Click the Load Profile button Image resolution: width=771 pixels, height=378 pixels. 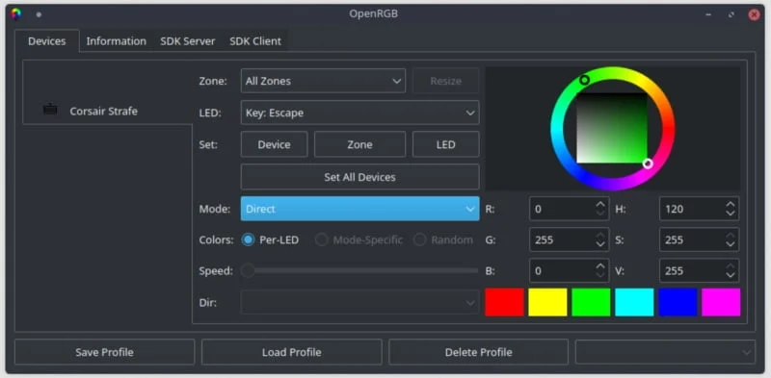point(292,352)
